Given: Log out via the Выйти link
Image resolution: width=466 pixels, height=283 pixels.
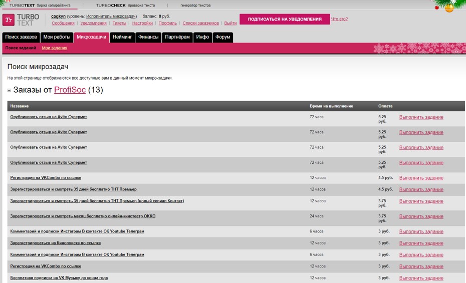Looking at the screenshot, I should [x=230, y=23].
